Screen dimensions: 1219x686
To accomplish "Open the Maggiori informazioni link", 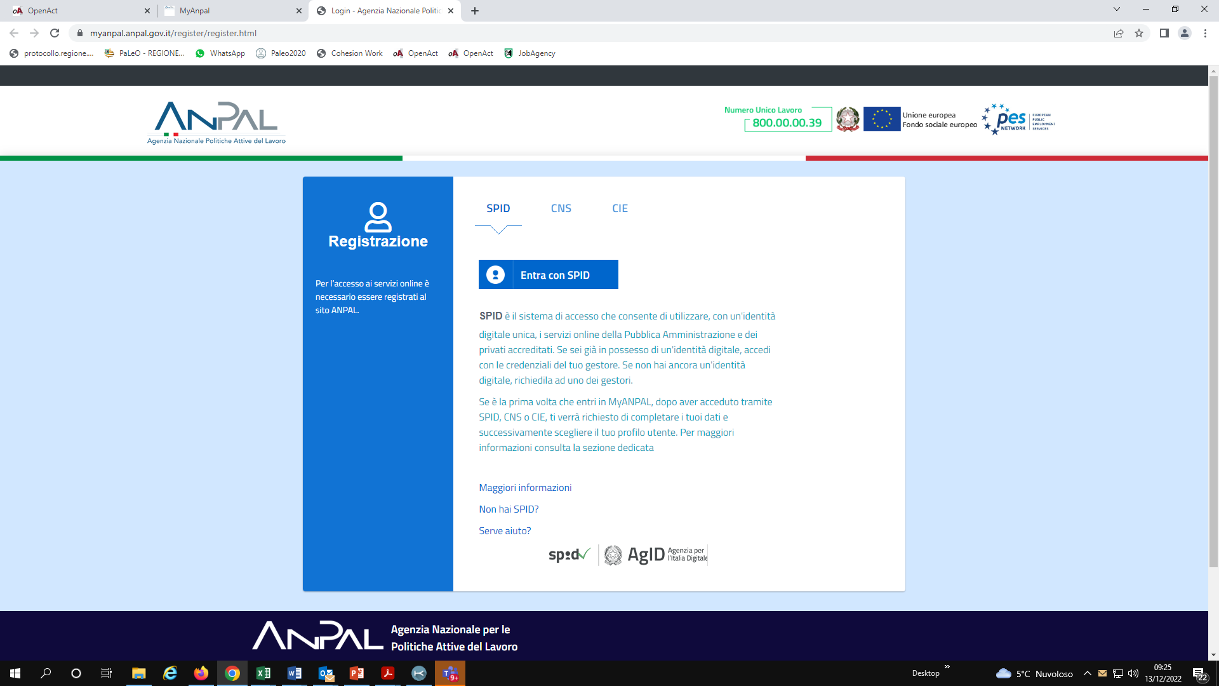I will tap(525, 487).
